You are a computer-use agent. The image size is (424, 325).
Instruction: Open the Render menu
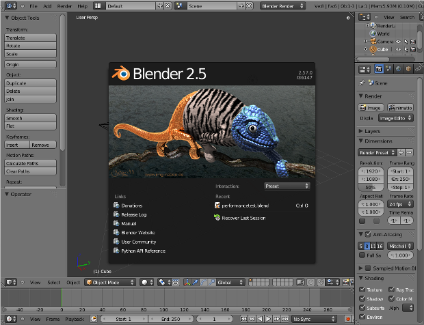point(64,6)
